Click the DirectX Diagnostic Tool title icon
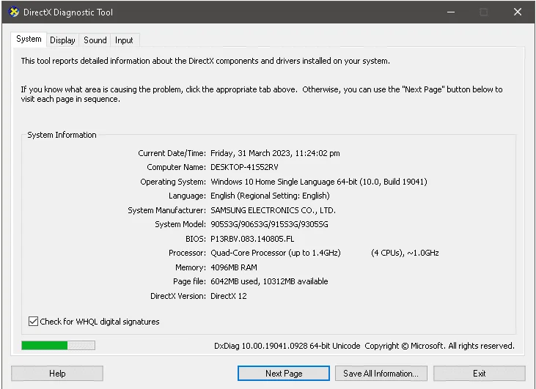 13,12
